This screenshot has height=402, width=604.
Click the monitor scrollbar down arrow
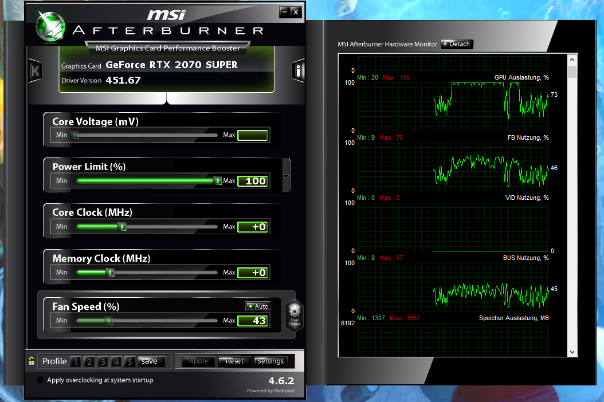pos(572,352)
